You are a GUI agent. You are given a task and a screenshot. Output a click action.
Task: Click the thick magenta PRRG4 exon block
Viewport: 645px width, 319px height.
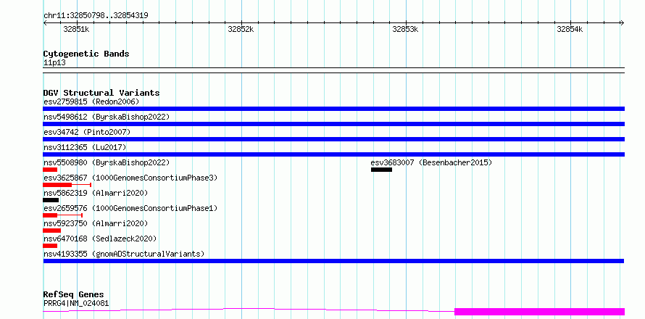[539, 312]
